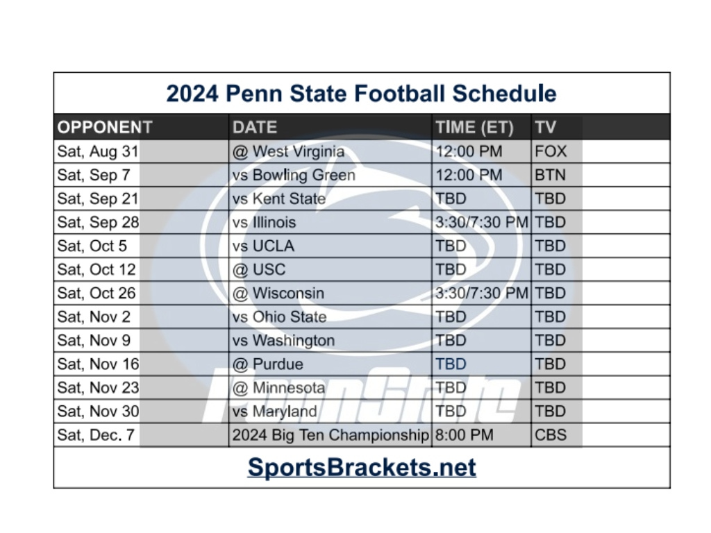Click the vs Ohio State cell
The width and height of the screenshot is (711, 533).
279,316
